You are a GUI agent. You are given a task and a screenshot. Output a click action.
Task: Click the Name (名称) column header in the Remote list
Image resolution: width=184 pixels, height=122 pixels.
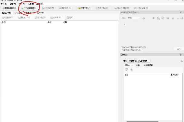tap(126, 74)
